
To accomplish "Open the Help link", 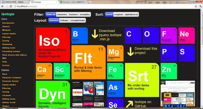I will (5, 62).
